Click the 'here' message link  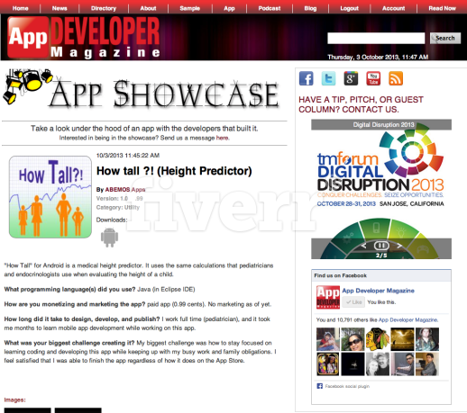pos(223,138)
